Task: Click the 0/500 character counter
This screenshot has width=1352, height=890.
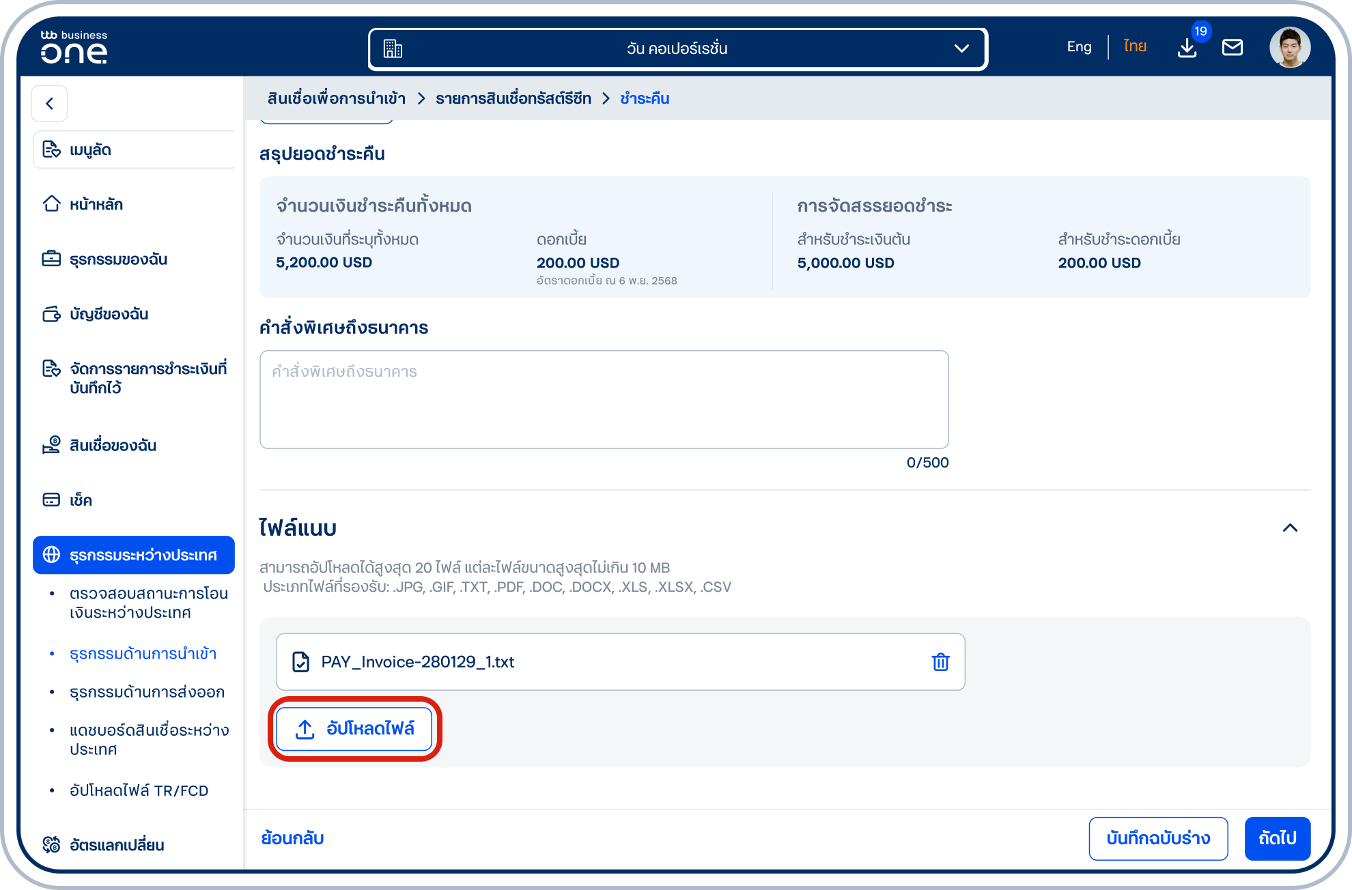Action: click(x=927, y=462)
